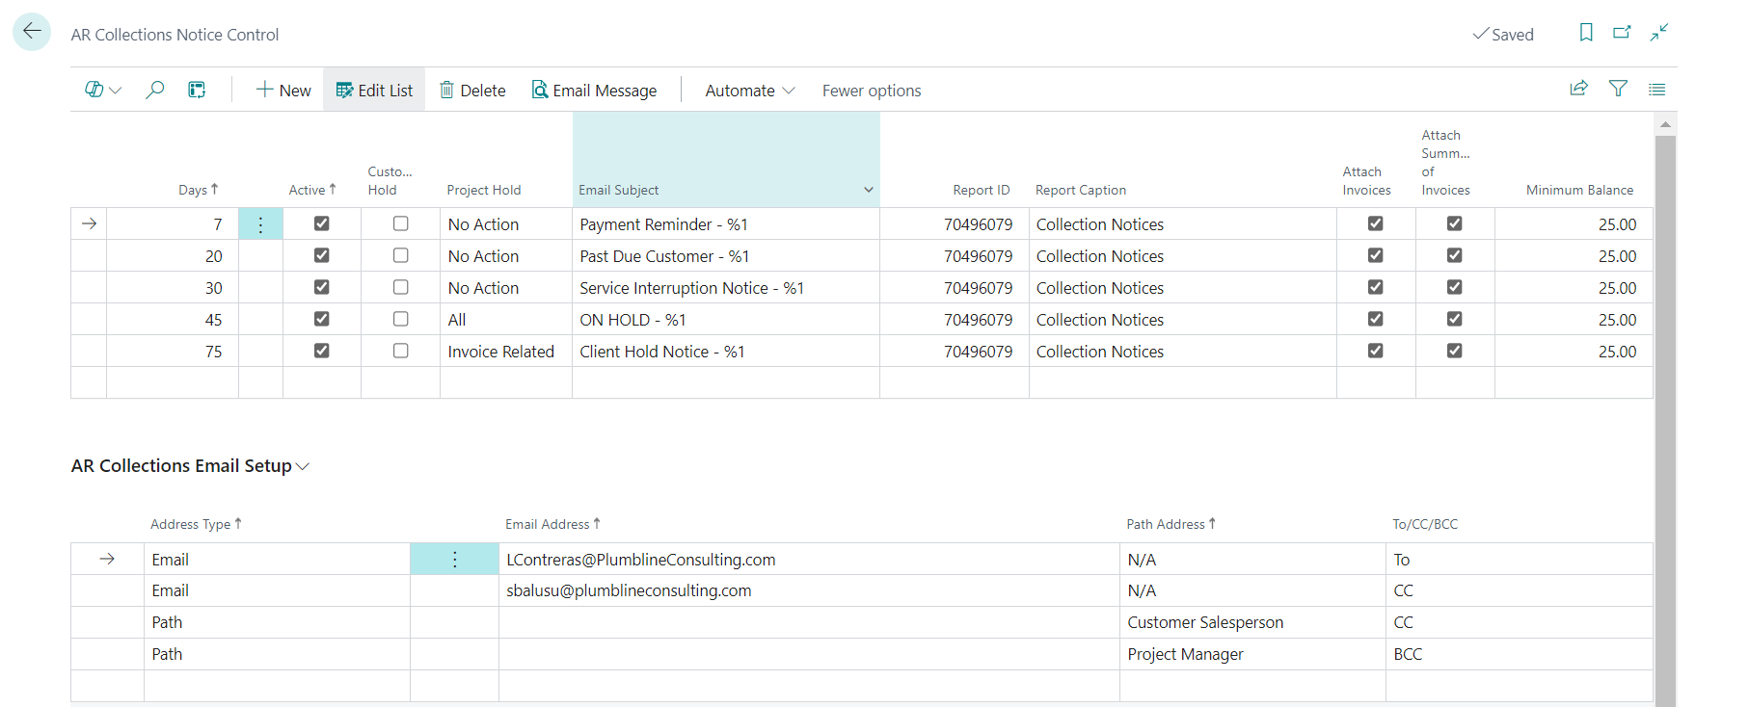Click Edit List

coord(374,91)
